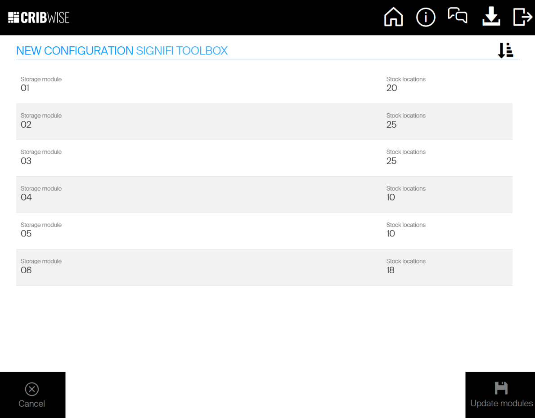Open the chat messages icon

(x=457, y=16)
